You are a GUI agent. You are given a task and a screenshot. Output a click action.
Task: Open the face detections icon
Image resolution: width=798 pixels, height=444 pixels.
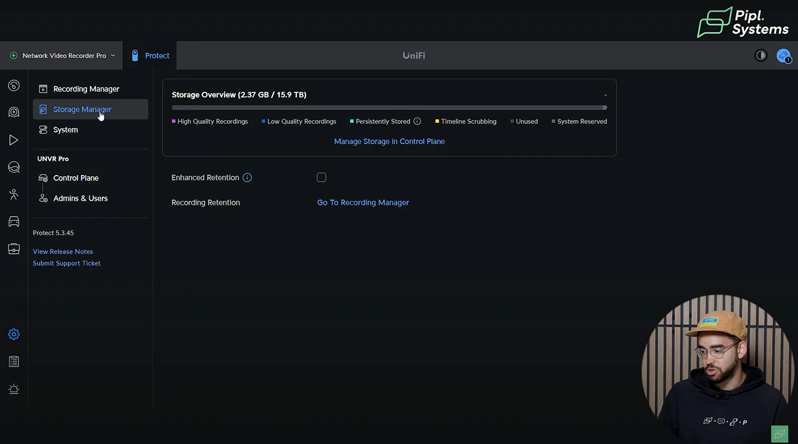coord(14,167)
